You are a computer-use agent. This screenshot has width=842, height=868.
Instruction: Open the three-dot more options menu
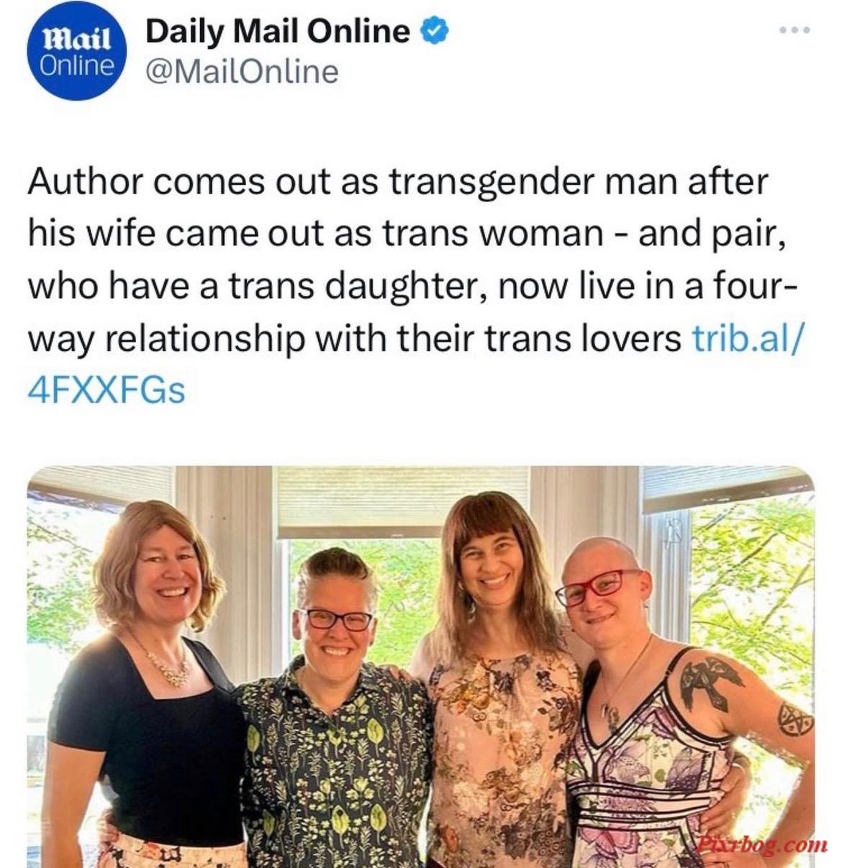tap(796, 31)
